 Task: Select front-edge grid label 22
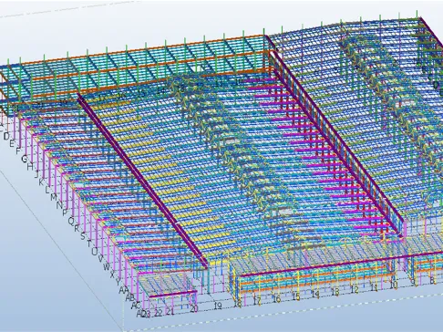pos(158,313)
